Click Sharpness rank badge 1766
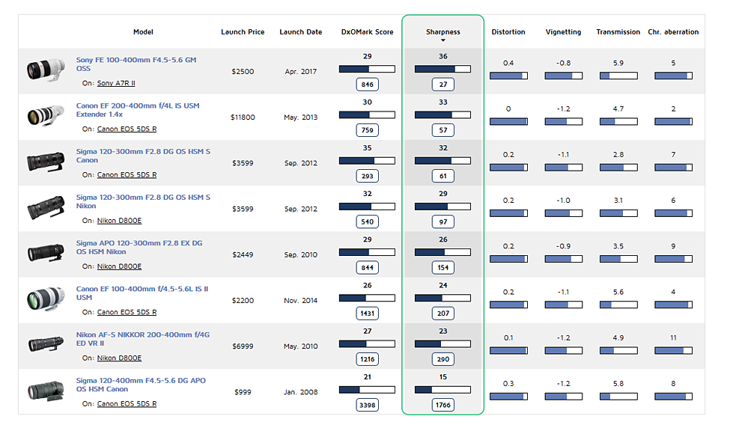This screenshot has width=730, height=431. pos(442,405)
